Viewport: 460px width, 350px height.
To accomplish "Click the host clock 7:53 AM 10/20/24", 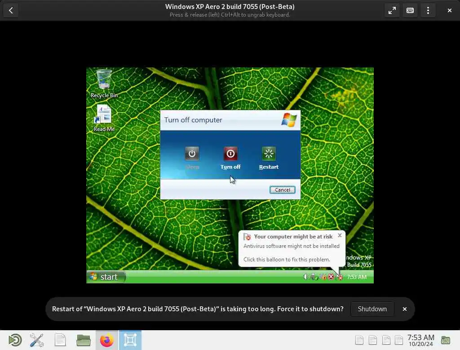I will point(420,340).
